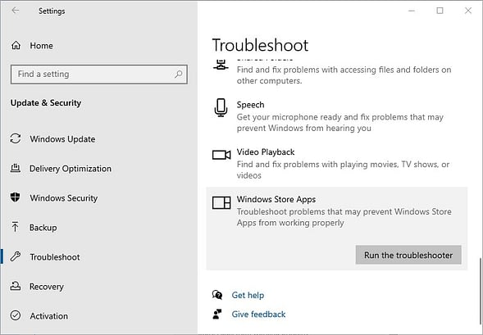Go to Delivery Optimization
483x335 pixels.
click(x=71, y=169)
